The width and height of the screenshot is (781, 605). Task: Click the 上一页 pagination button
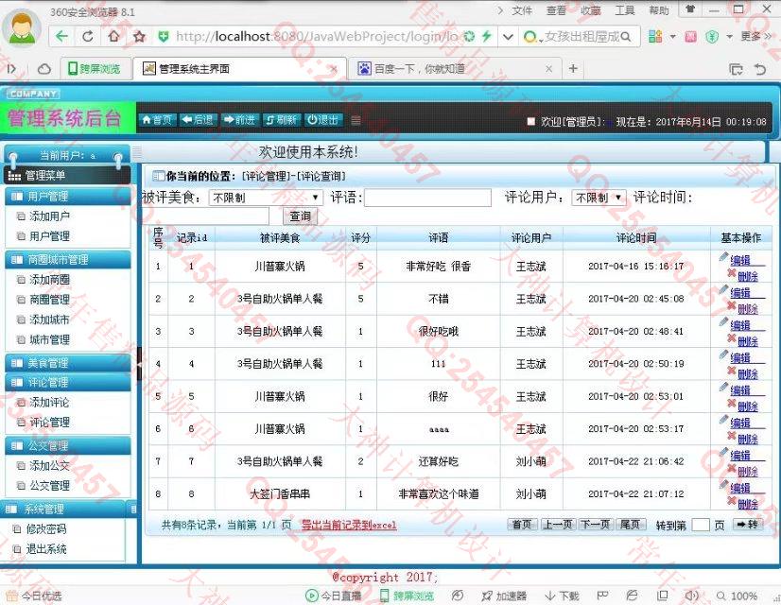pyautogui.click(x=558, y=525)
